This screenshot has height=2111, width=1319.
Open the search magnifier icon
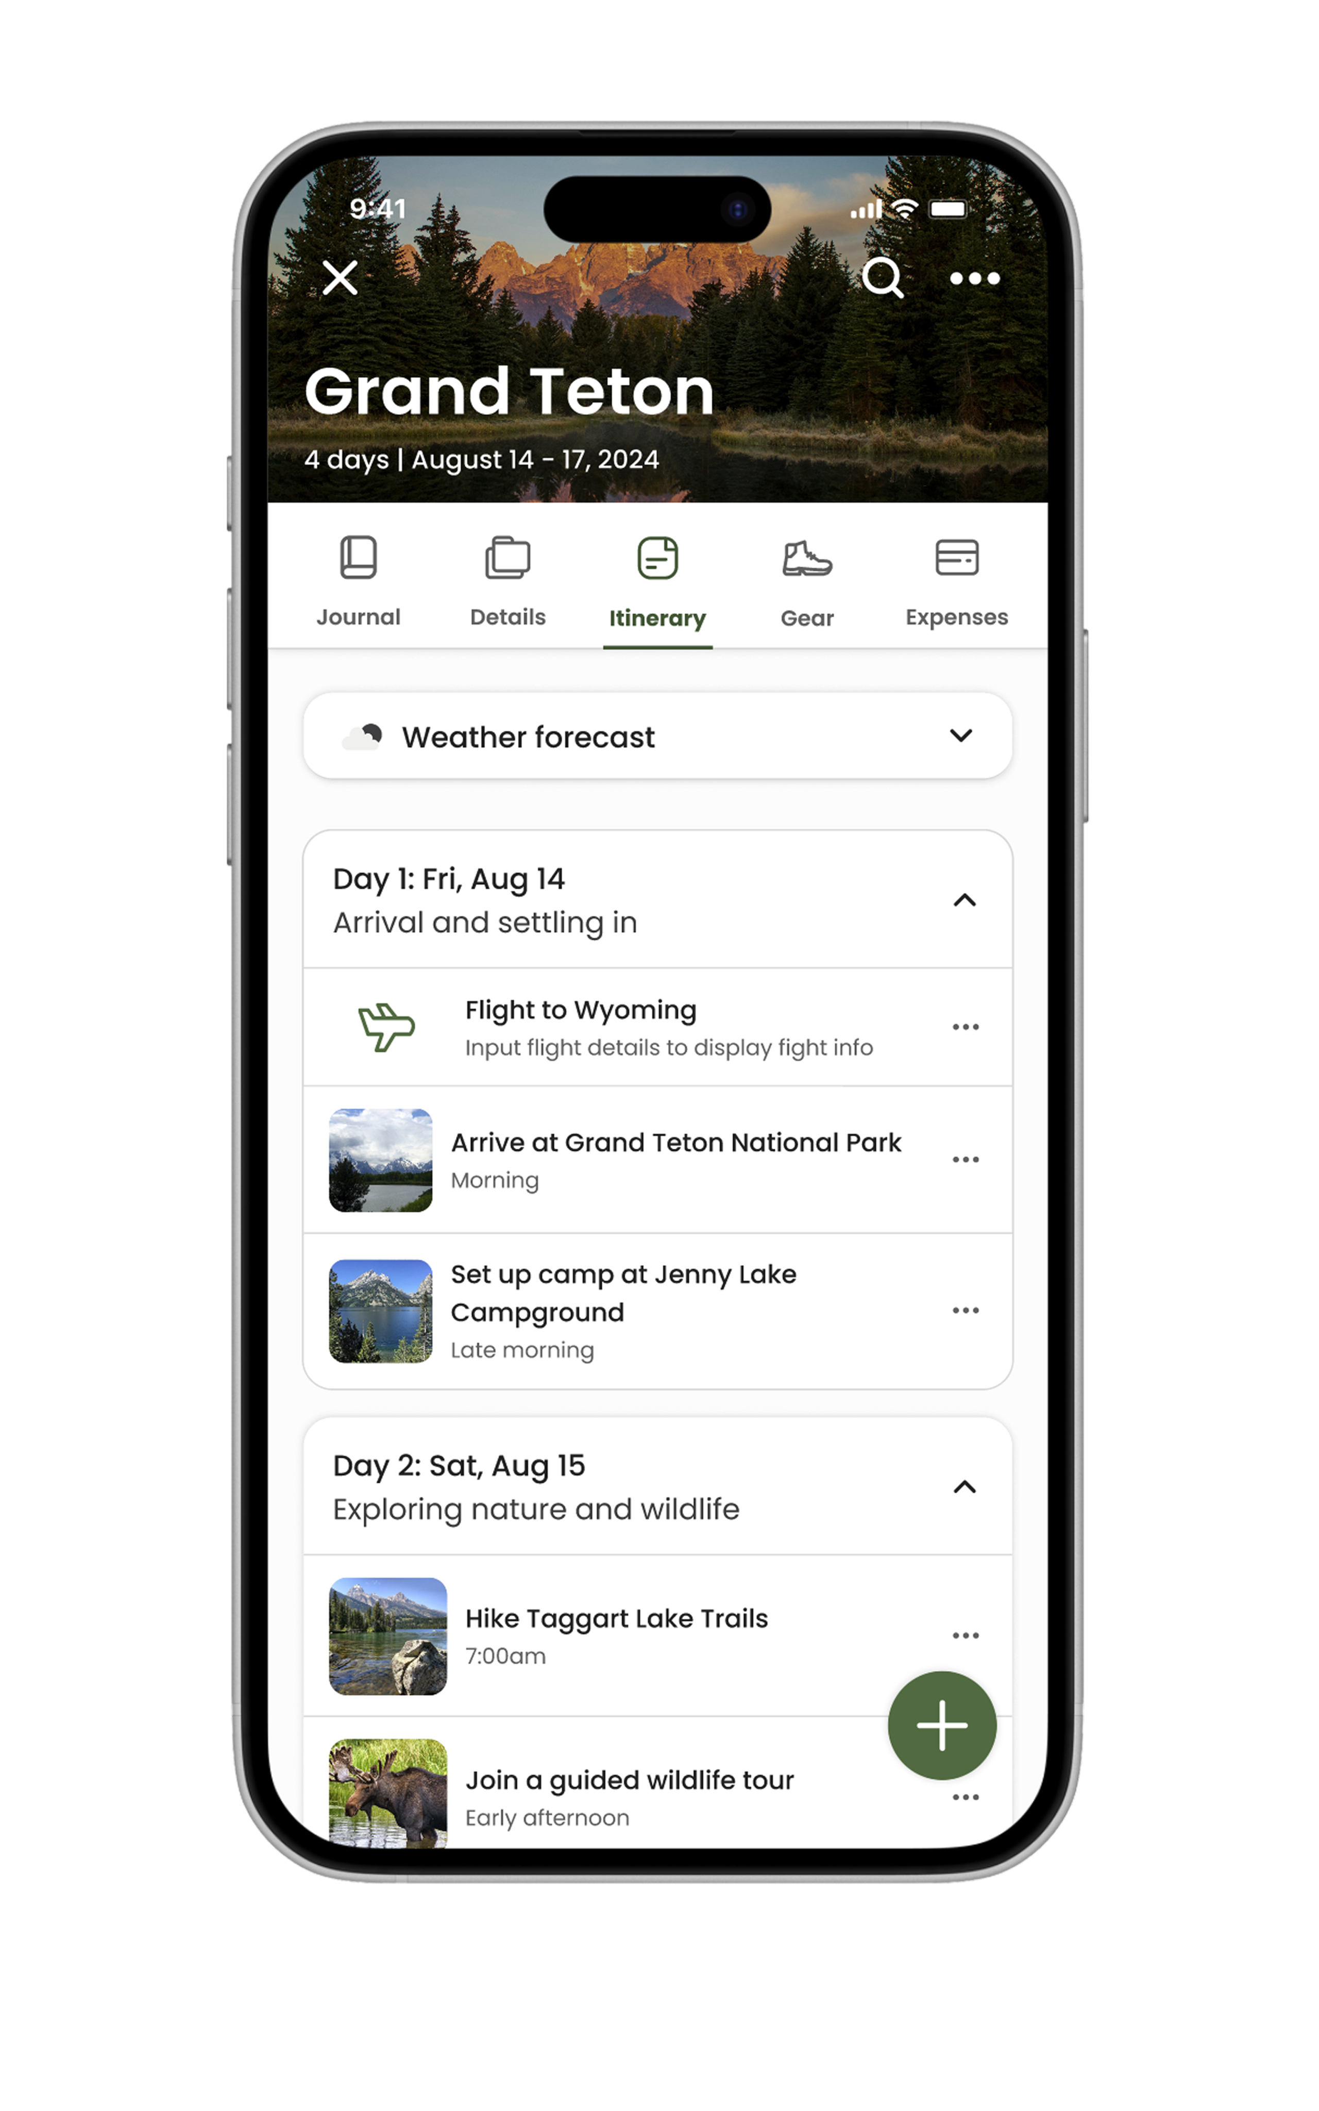coord(882,278)
